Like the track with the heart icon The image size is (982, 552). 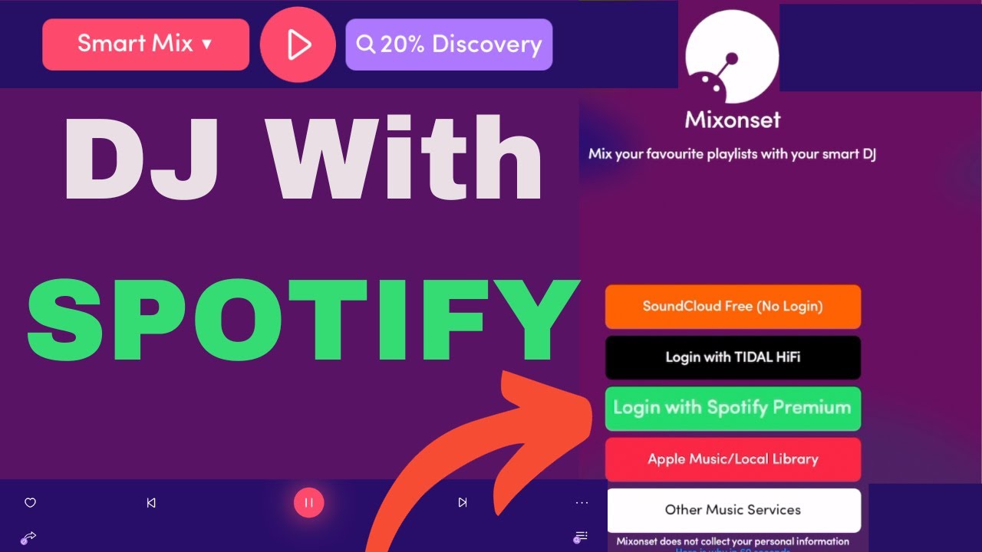point(31,503)
